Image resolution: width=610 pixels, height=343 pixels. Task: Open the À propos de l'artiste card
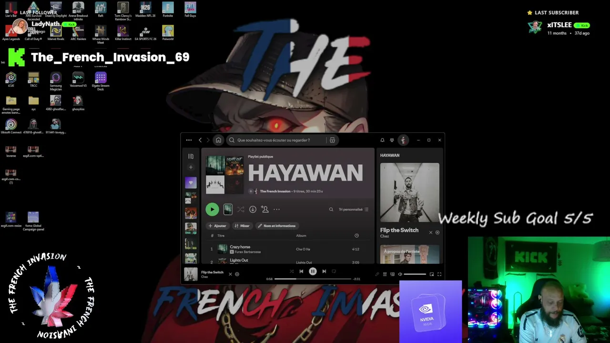pos(410,254)
